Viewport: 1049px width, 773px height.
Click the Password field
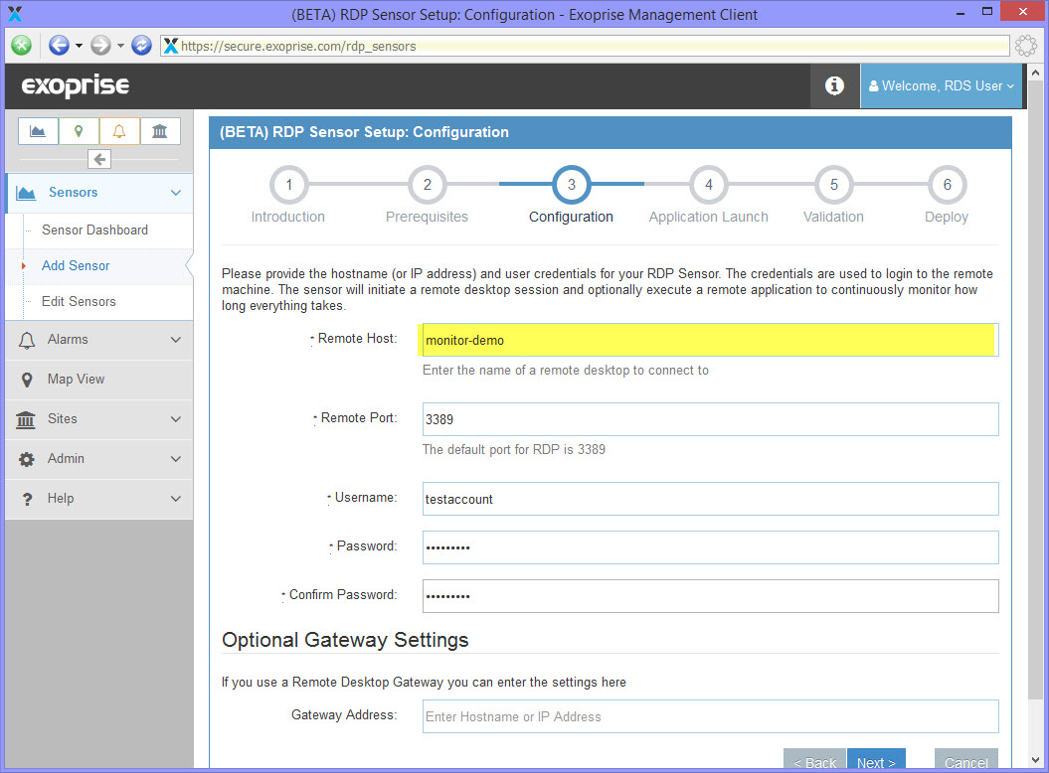(x=710, y=547)
